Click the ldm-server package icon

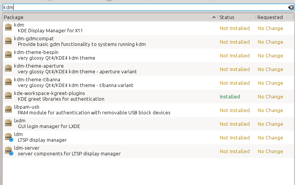[x=8, y=151]
